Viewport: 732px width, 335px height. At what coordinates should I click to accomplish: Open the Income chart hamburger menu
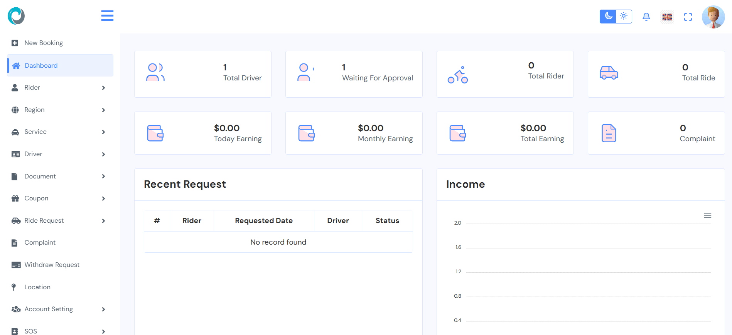(707, 216)
